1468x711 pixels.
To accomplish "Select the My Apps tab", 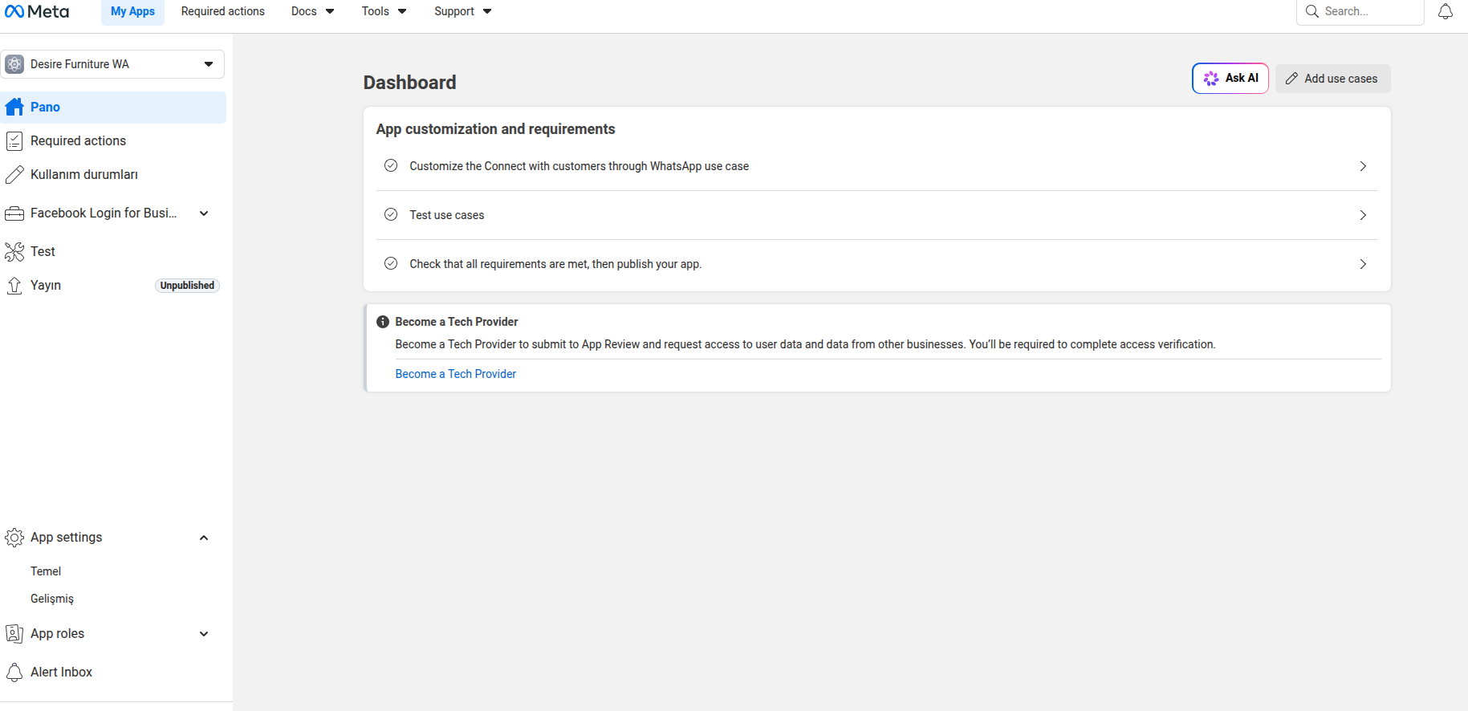I will click(x=132, y=11).
